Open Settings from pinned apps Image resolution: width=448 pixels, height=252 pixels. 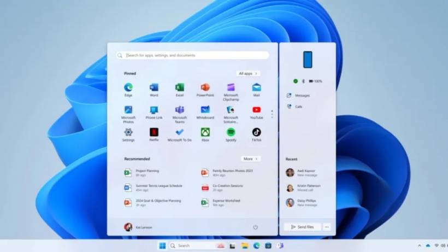128,134
